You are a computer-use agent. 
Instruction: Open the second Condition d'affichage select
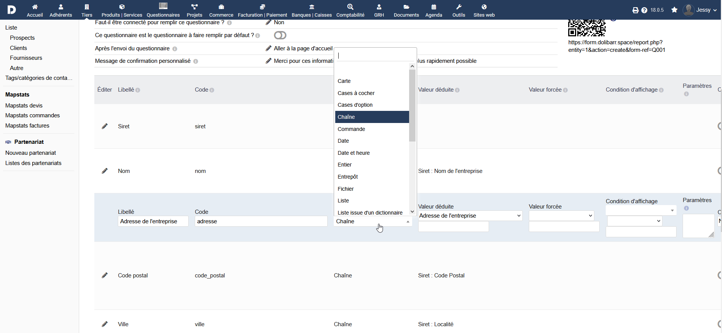click(634, 221)
